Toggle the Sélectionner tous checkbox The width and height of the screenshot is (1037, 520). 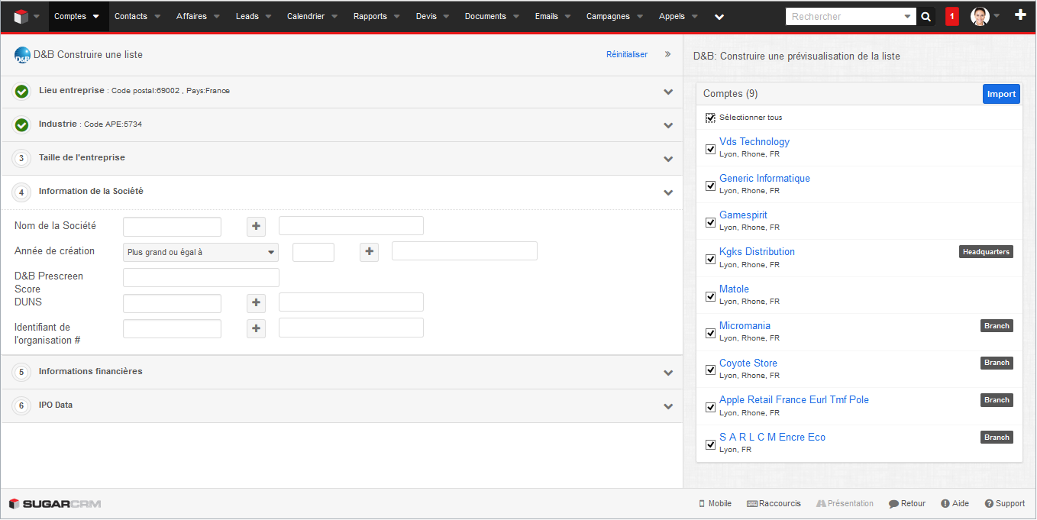pyautogui.click(x=710, y=118)
